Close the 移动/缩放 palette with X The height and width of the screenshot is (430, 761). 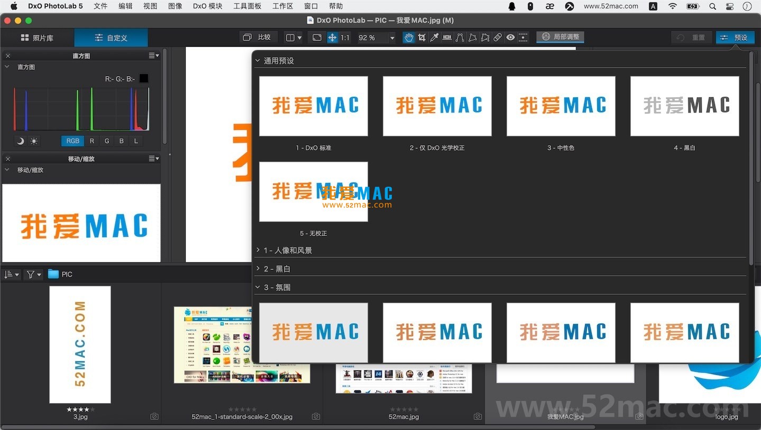pyautogui.click(x=7, y=158)
